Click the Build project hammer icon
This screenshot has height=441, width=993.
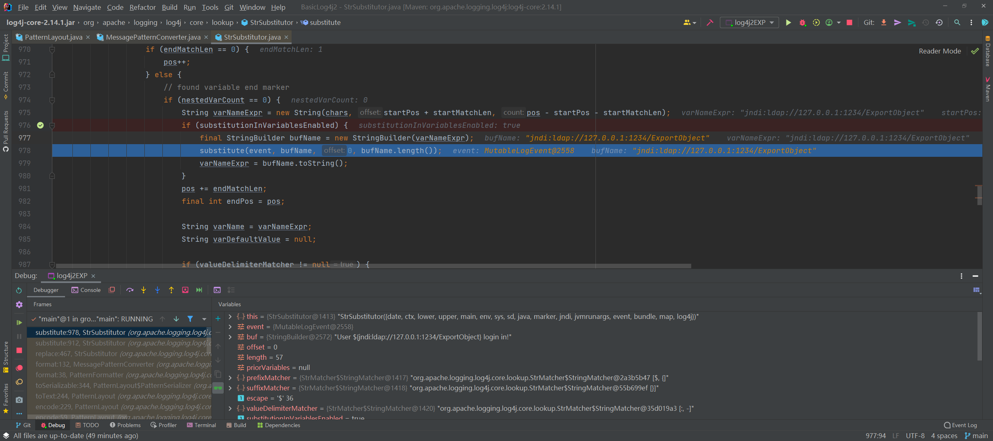[x=710, y=22]
